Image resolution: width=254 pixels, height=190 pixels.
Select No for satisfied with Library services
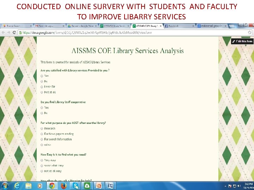[42, 81]
